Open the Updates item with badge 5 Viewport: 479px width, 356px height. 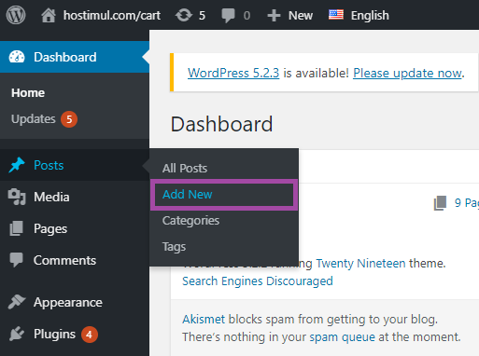[44, 119]
